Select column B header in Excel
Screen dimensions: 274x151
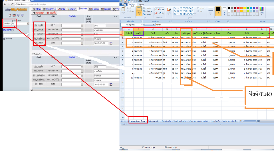point(138,29)
